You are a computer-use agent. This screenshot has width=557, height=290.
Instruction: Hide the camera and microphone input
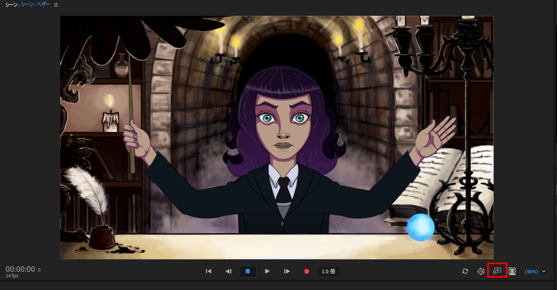tap(511, 271)
